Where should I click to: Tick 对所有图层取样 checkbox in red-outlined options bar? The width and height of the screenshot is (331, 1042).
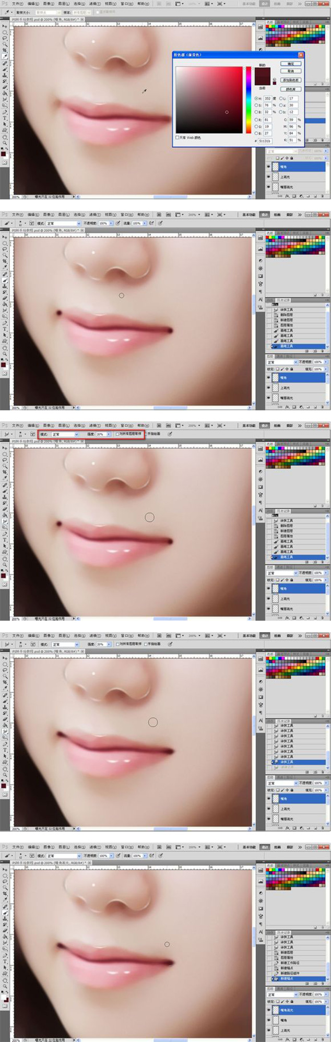117,434
